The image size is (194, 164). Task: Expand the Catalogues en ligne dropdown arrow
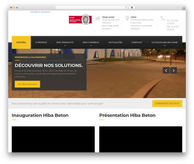tap(165, 46)
